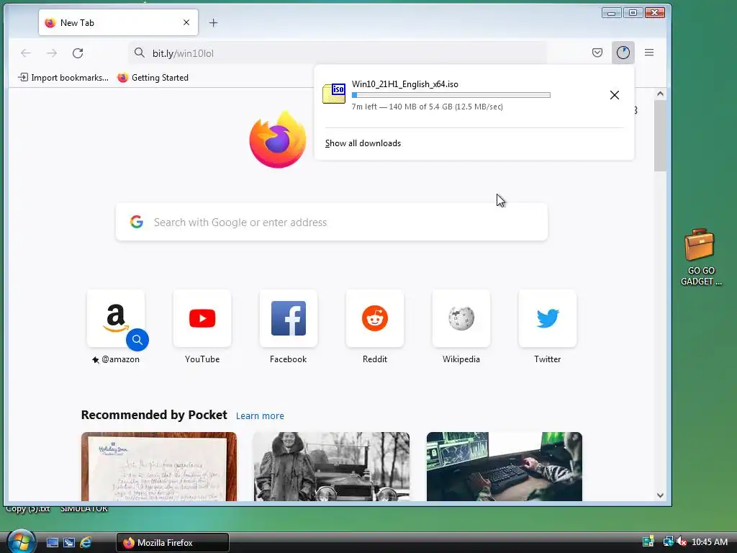
Task: Open the Reddit top site tile
Action: (374, 318)
